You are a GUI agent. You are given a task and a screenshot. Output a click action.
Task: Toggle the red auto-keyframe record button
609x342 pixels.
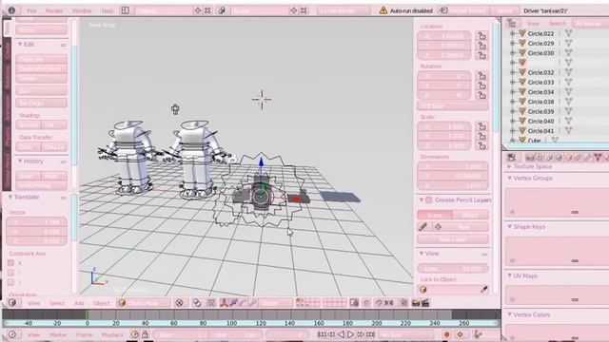point(446,334)
